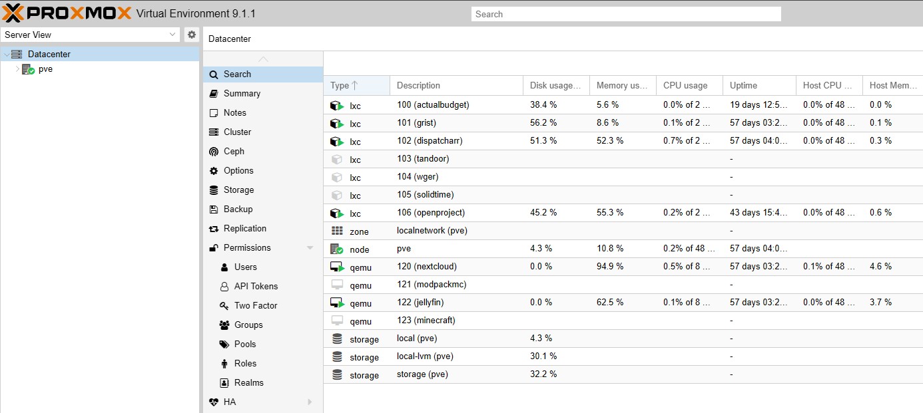
Task: Click the storage icon for local (pve)
Action: click(x=337, y=339)
